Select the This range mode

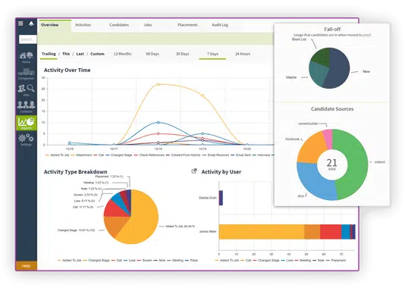[x=66, y=54]
